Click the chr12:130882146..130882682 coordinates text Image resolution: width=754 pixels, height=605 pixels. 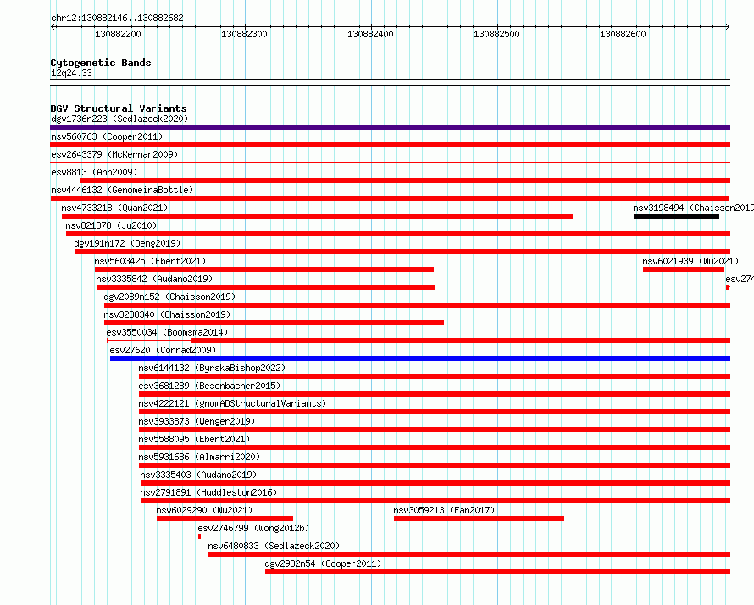(x=117, y=19)
